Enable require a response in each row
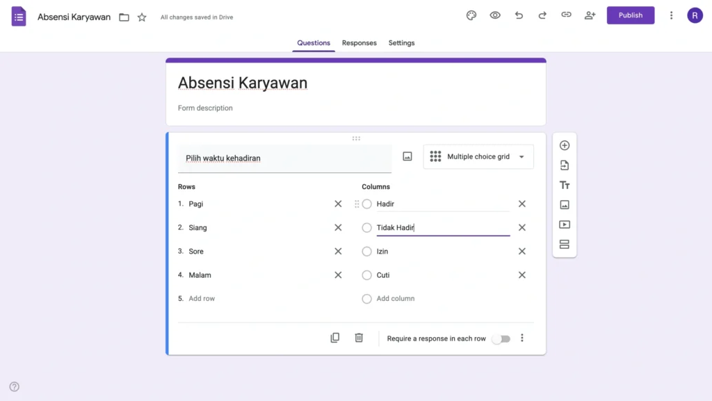The width and height of the screenshot is (712, 401). click(501, 338)
